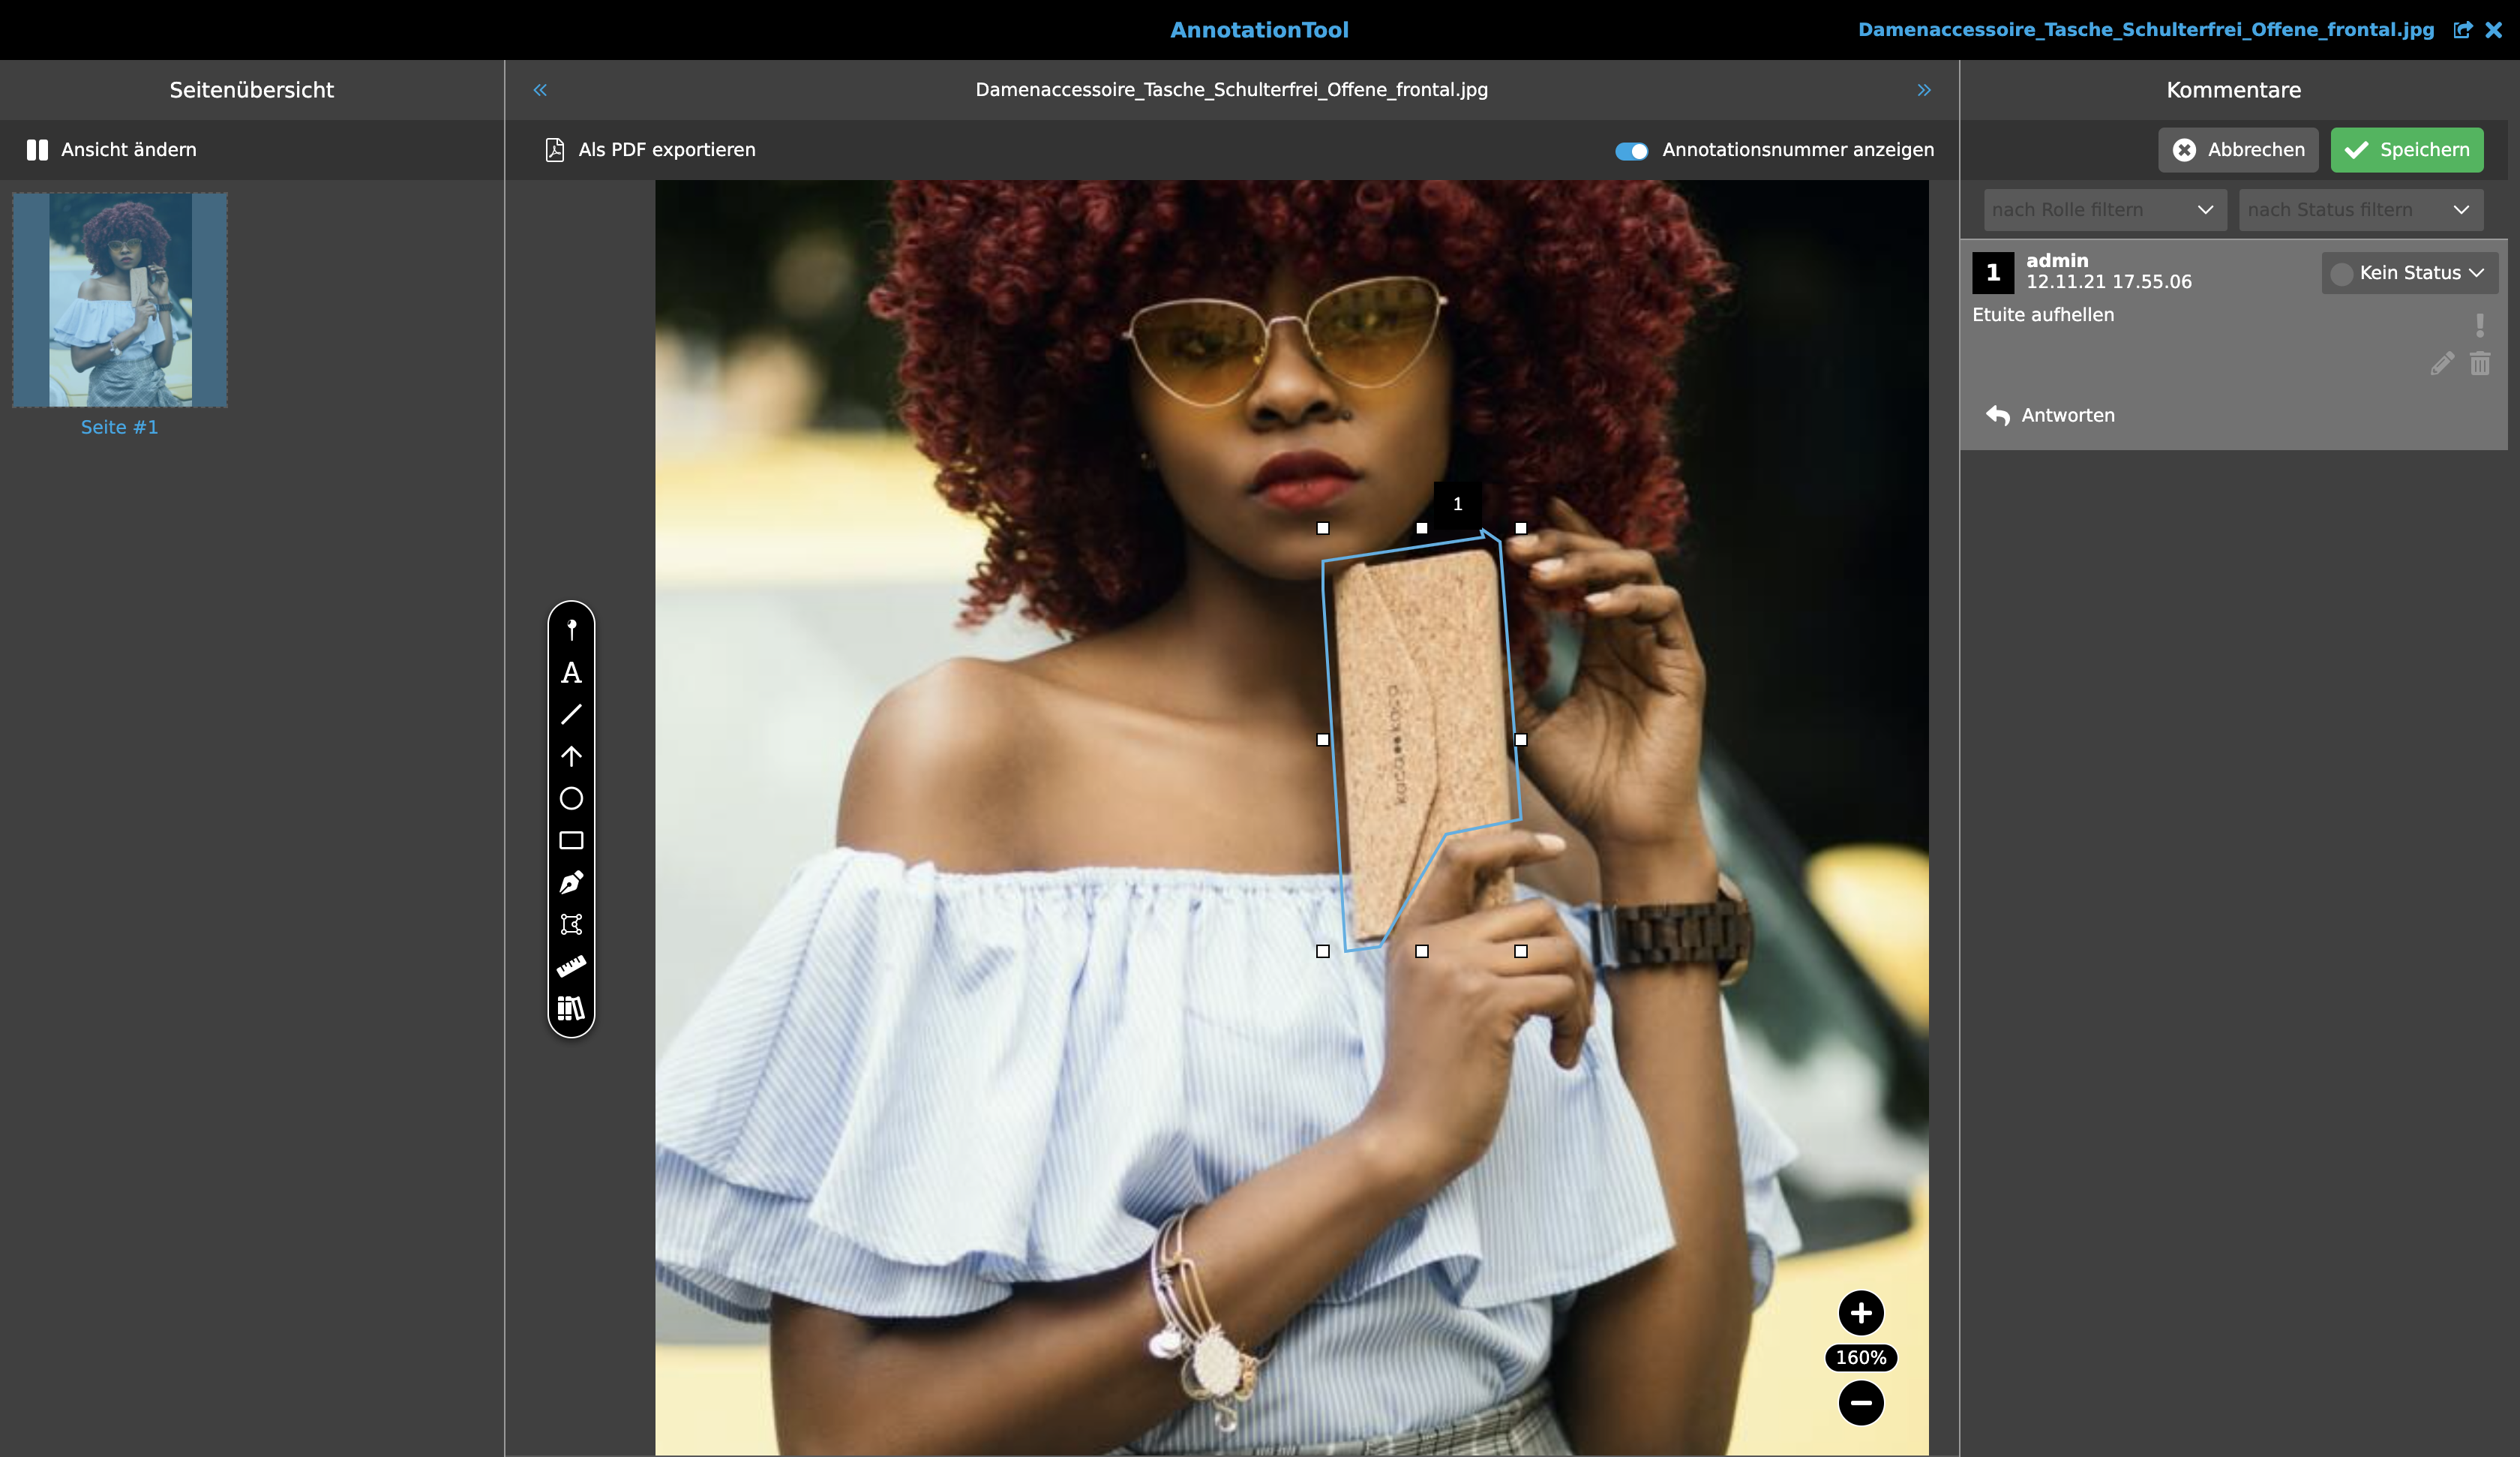This screenshot has height=1457, width=2520.
Task: Toggle Annotationsnummer anzeigen switch
Action: coord(1631,151)
